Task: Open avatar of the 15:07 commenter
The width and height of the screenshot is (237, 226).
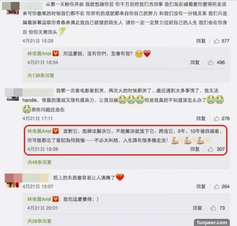Action: 13,181
